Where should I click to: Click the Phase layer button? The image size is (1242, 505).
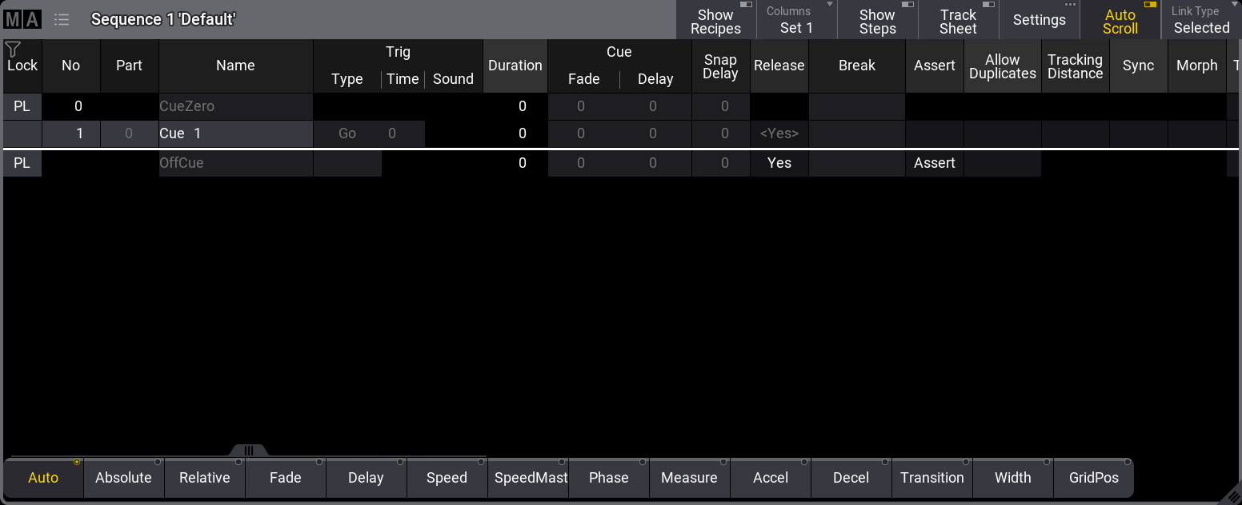click(x=608, y=478)
